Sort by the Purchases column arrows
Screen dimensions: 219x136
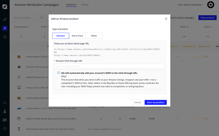point(194,46)
